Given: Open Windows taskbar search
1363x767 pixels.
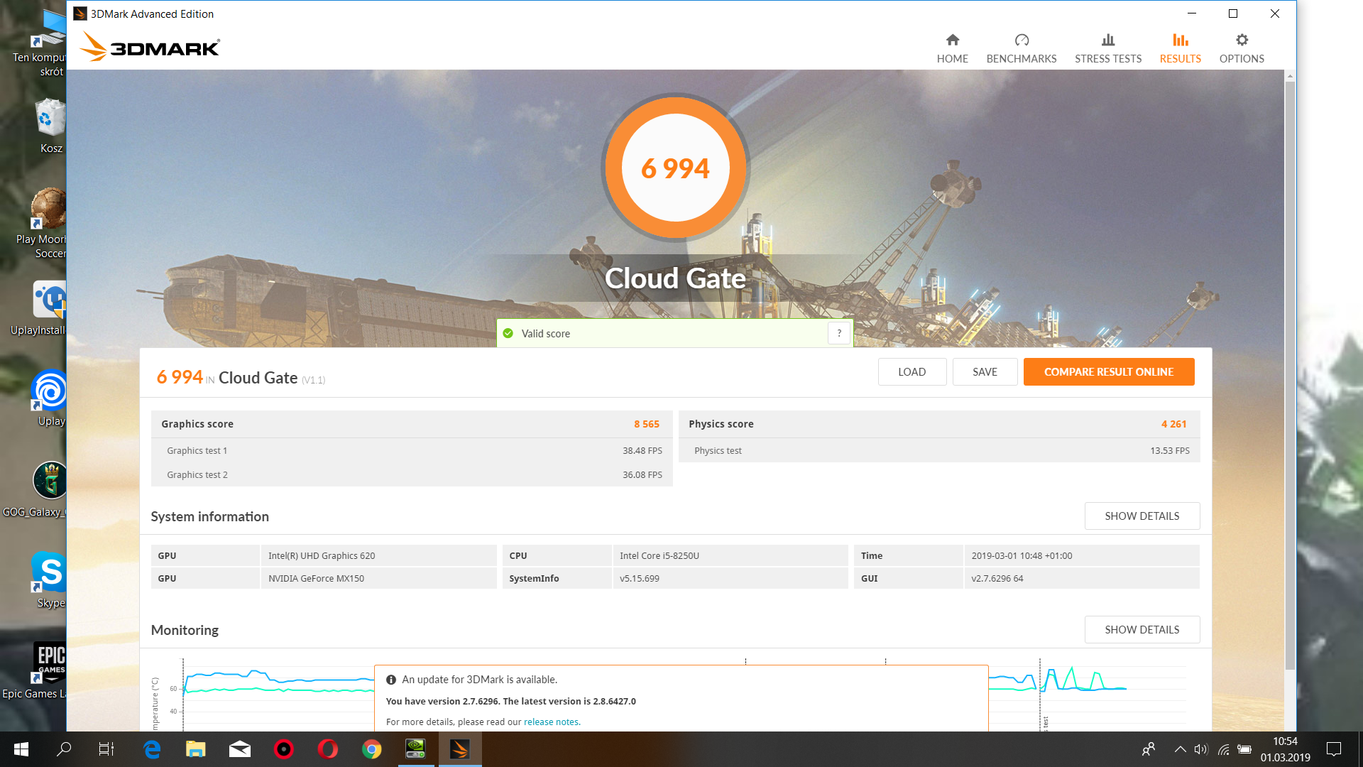Looking at the screenshot, I should tap(64, 749).
